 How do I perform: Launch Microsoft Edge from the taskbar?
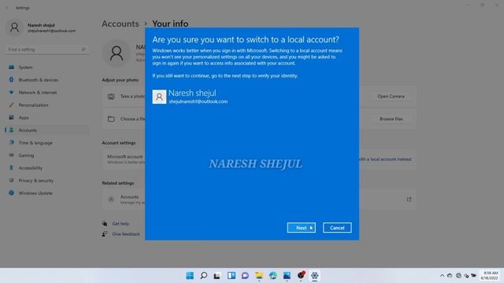point(273,276)
